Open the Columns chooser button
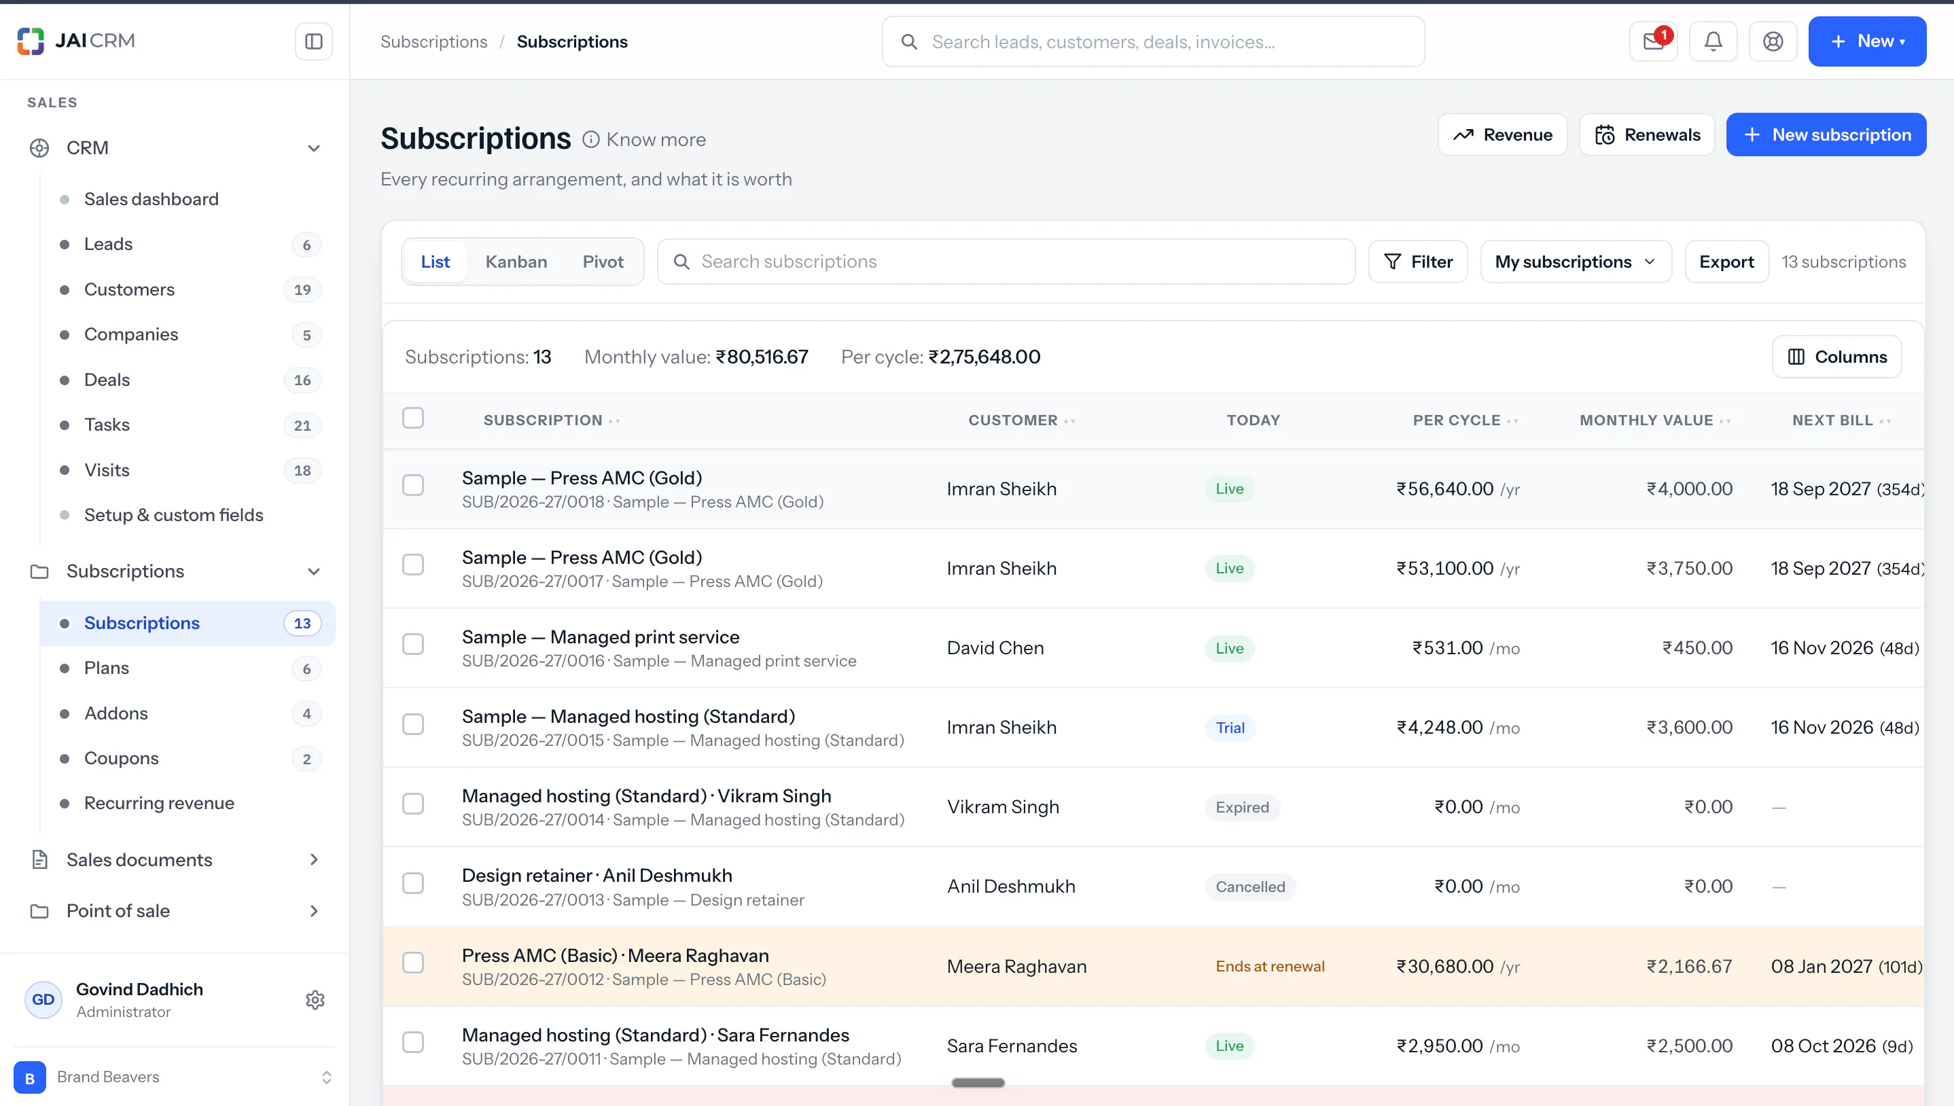The image size is (1954, 1106). pyautogui.click(x=1836, y=357)
